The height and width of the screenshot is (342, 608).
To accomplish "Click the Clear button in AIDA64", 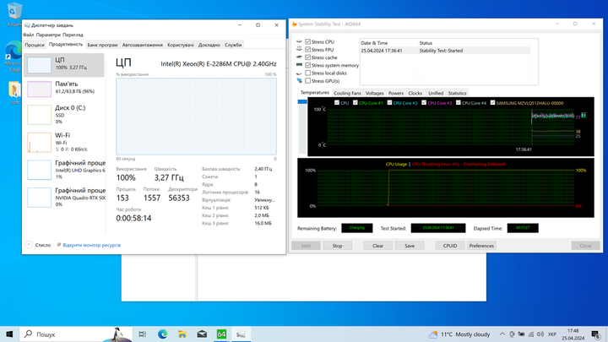I will pos(377,246).
